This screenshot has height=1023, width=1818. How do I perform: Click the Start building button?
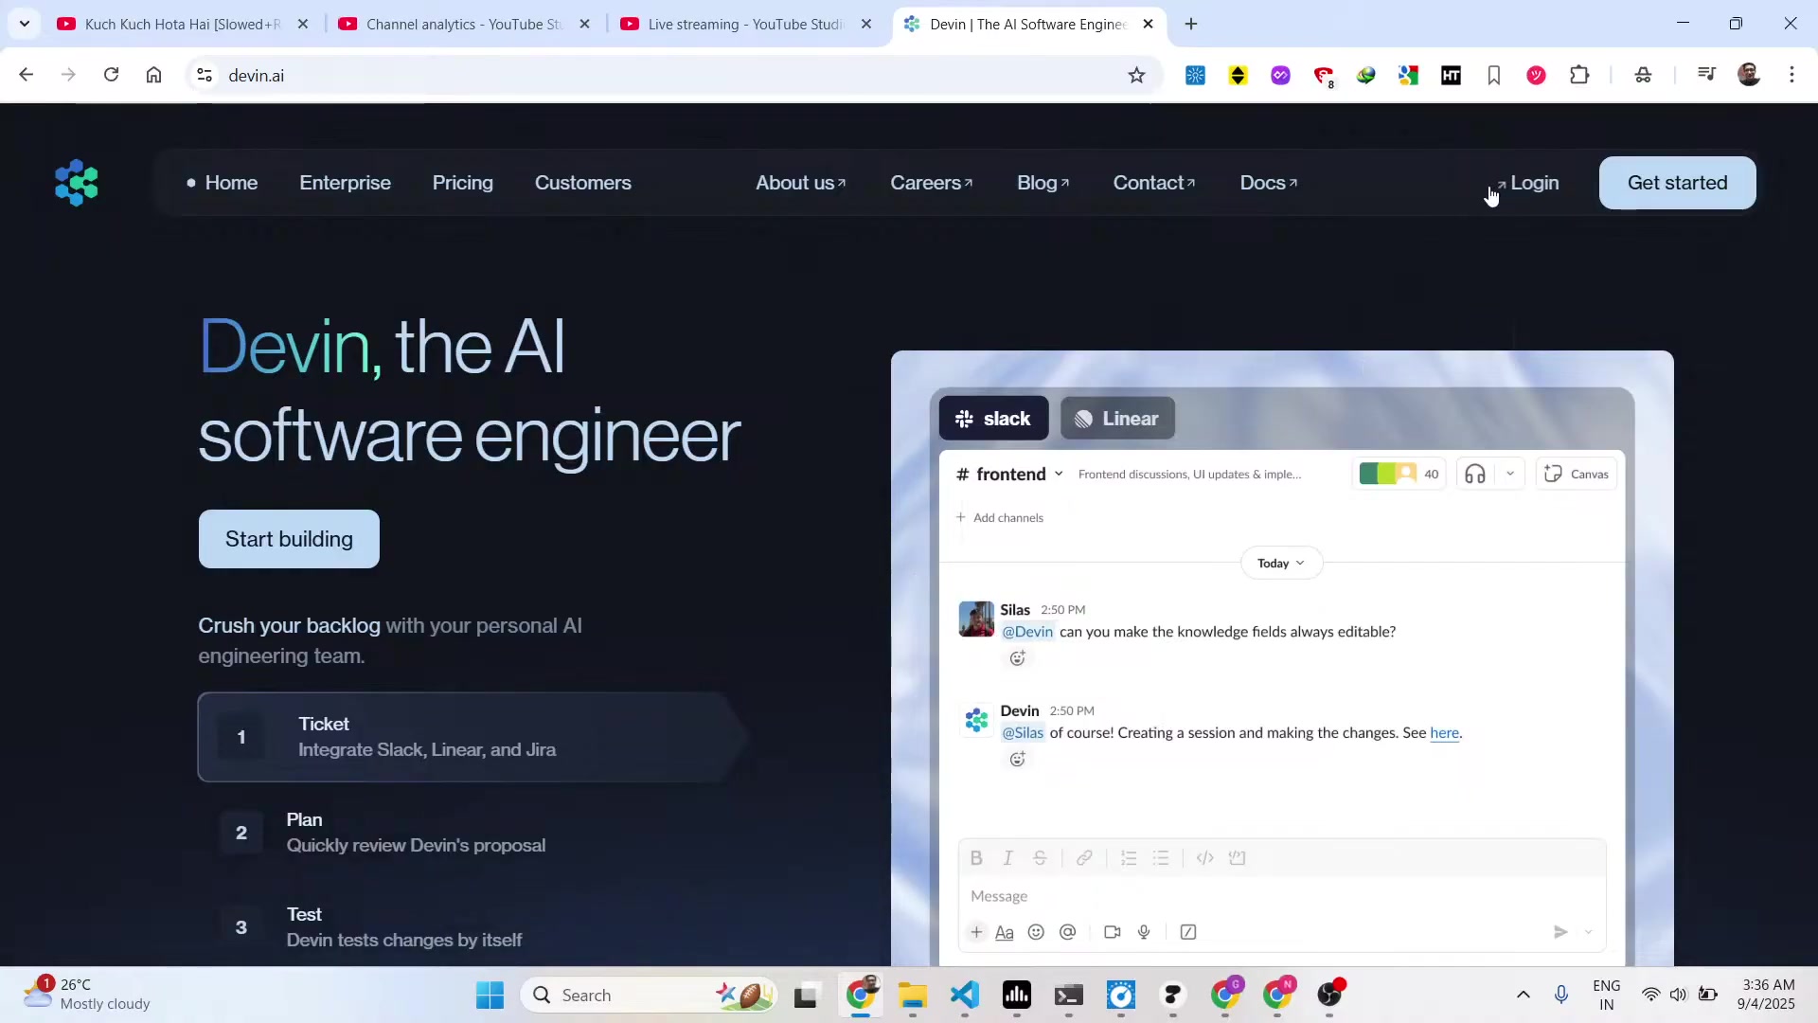289,539
